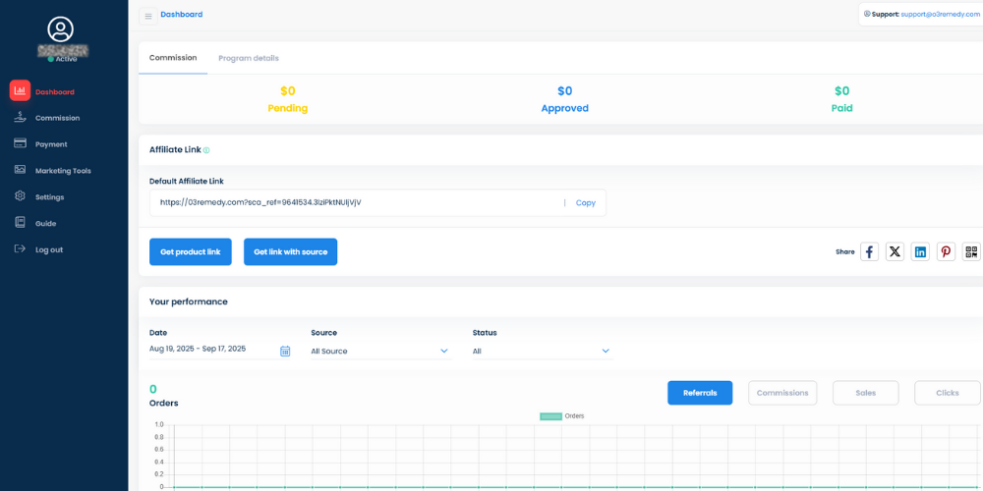The width and height of the screenshot is (983, 491).
Task: Open the date range picker field
Action: (211, 350)
